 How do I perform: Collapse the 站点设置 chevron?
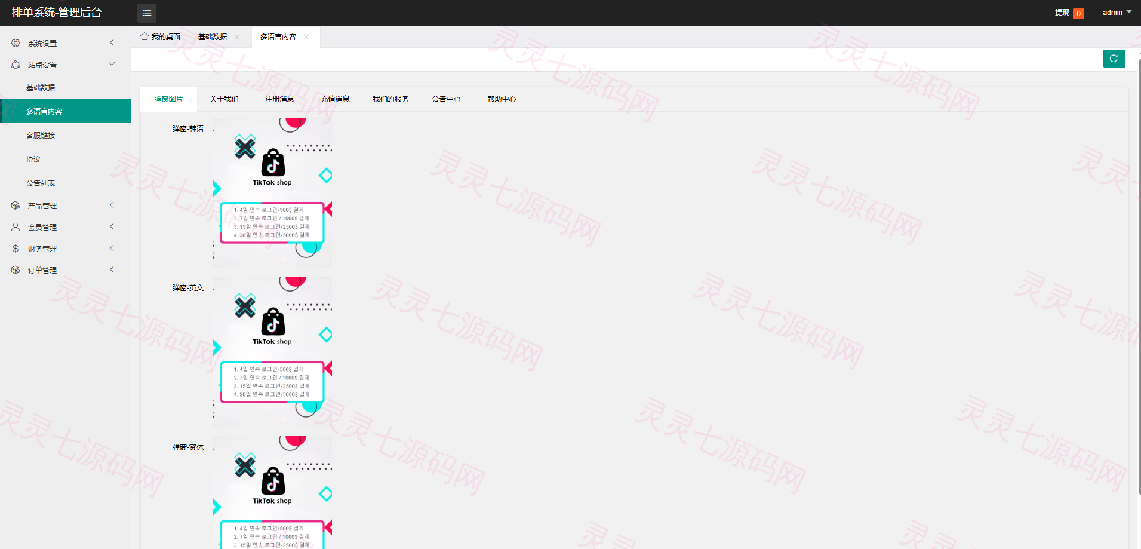112,64
